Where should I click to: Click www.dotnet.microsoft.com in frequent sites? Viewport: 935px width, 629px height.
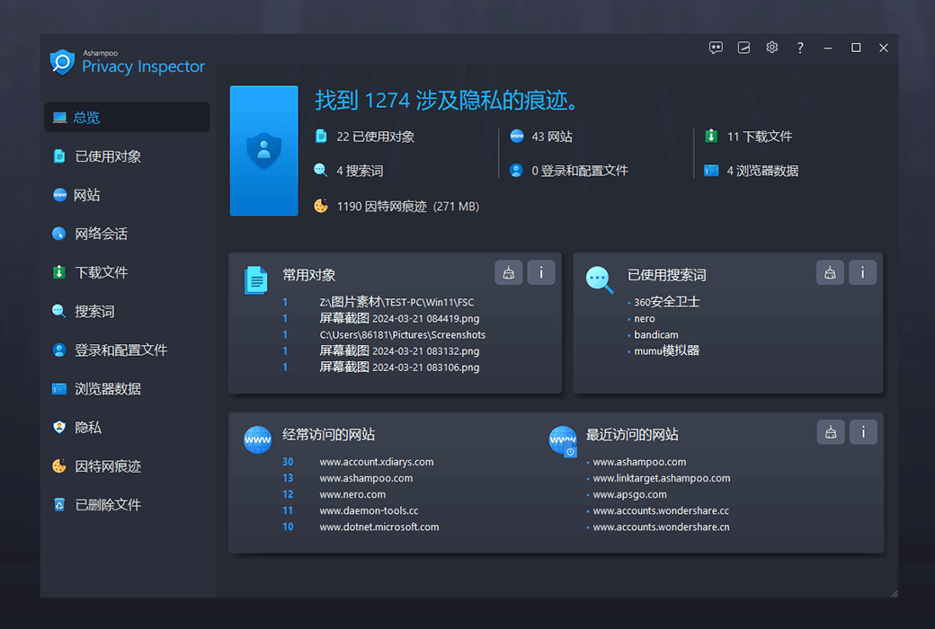click(378, 527)
